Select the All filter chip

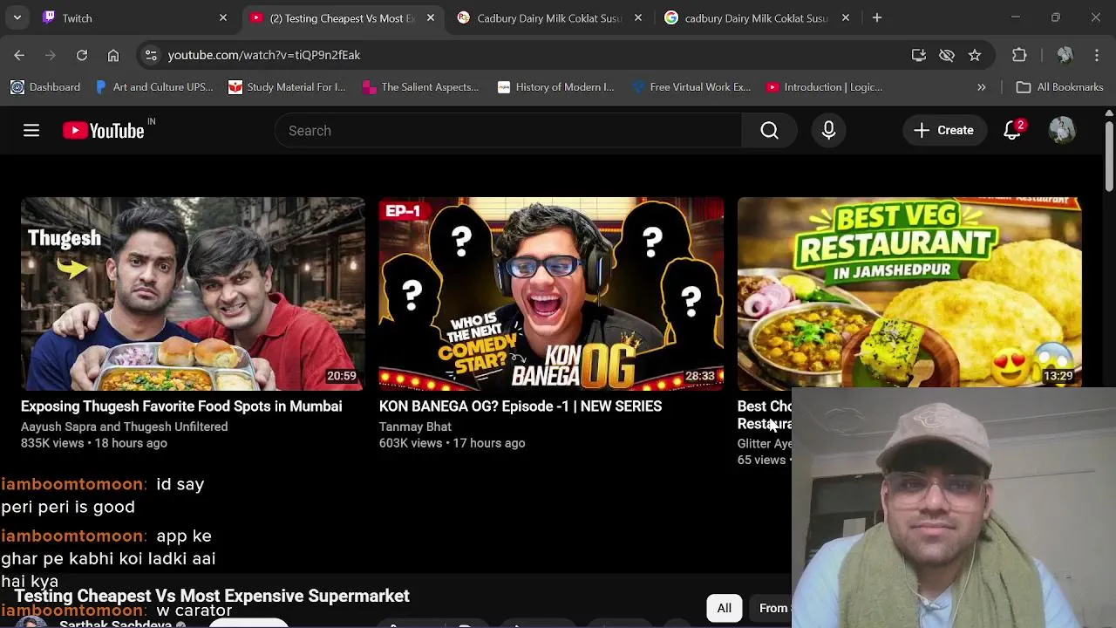pyautogui.click(x=725, y=608)
